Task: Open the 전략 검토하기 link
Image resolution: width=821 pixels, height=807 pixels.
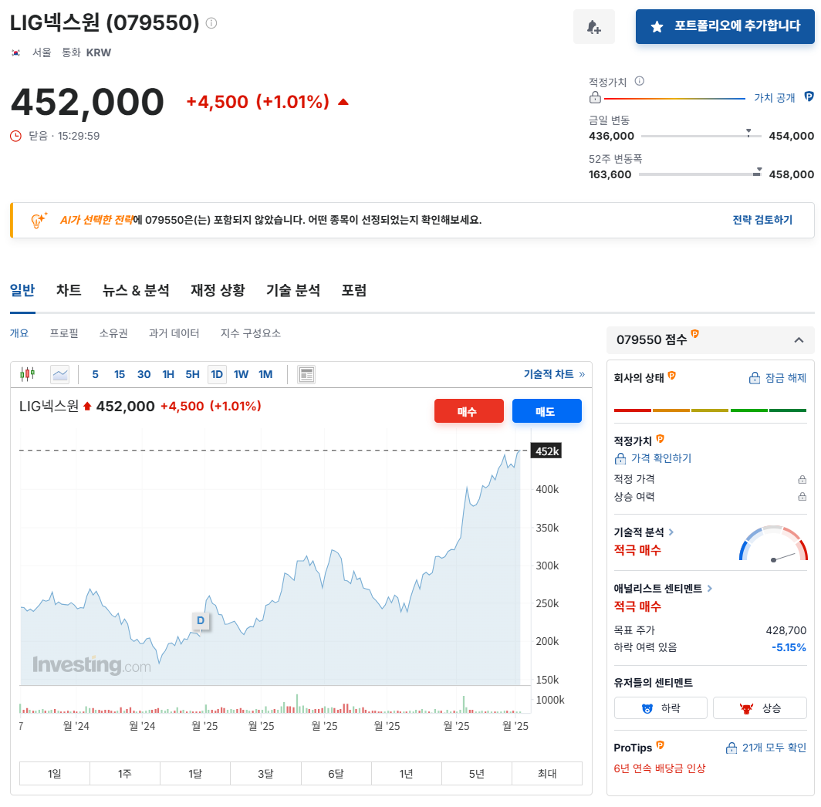Action: [762, 220]
